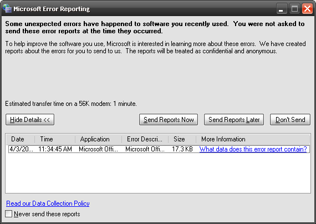Enable Never send these reports checkbox
The image size is (316, 224).
click(9, 213)
